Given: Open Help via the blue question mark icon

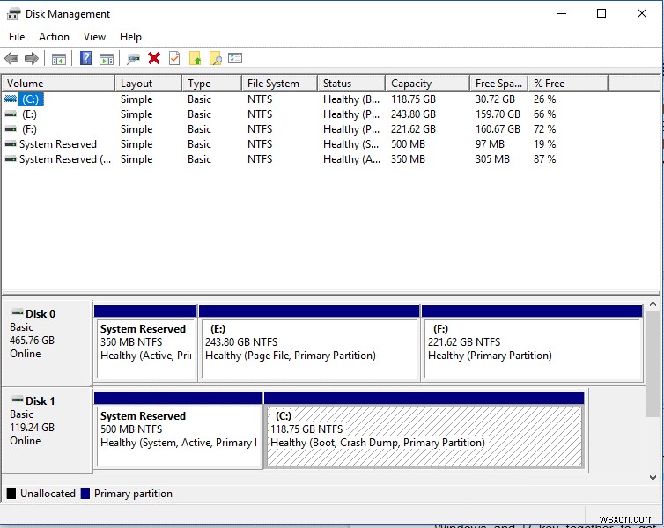Looking at the screenshot, I should [85, 59].
